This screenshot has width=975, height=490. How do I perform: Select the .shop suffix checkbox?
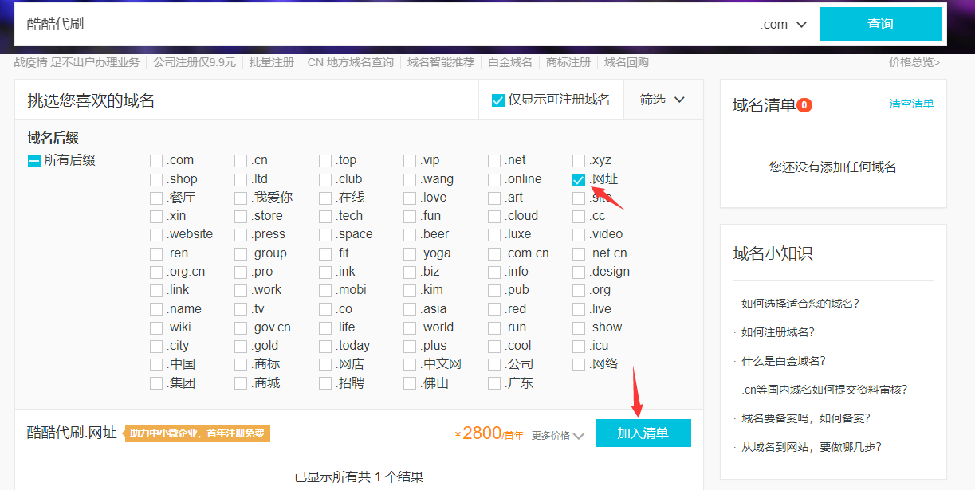156,179
